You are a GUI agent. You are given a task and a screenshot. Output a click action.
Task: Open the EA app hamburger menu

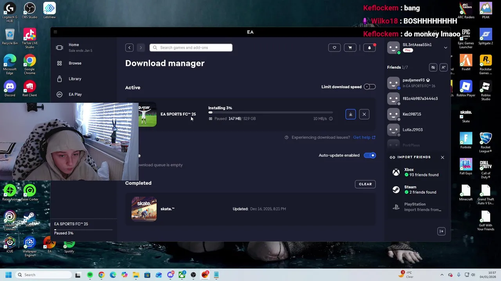[x=55, y=32]
